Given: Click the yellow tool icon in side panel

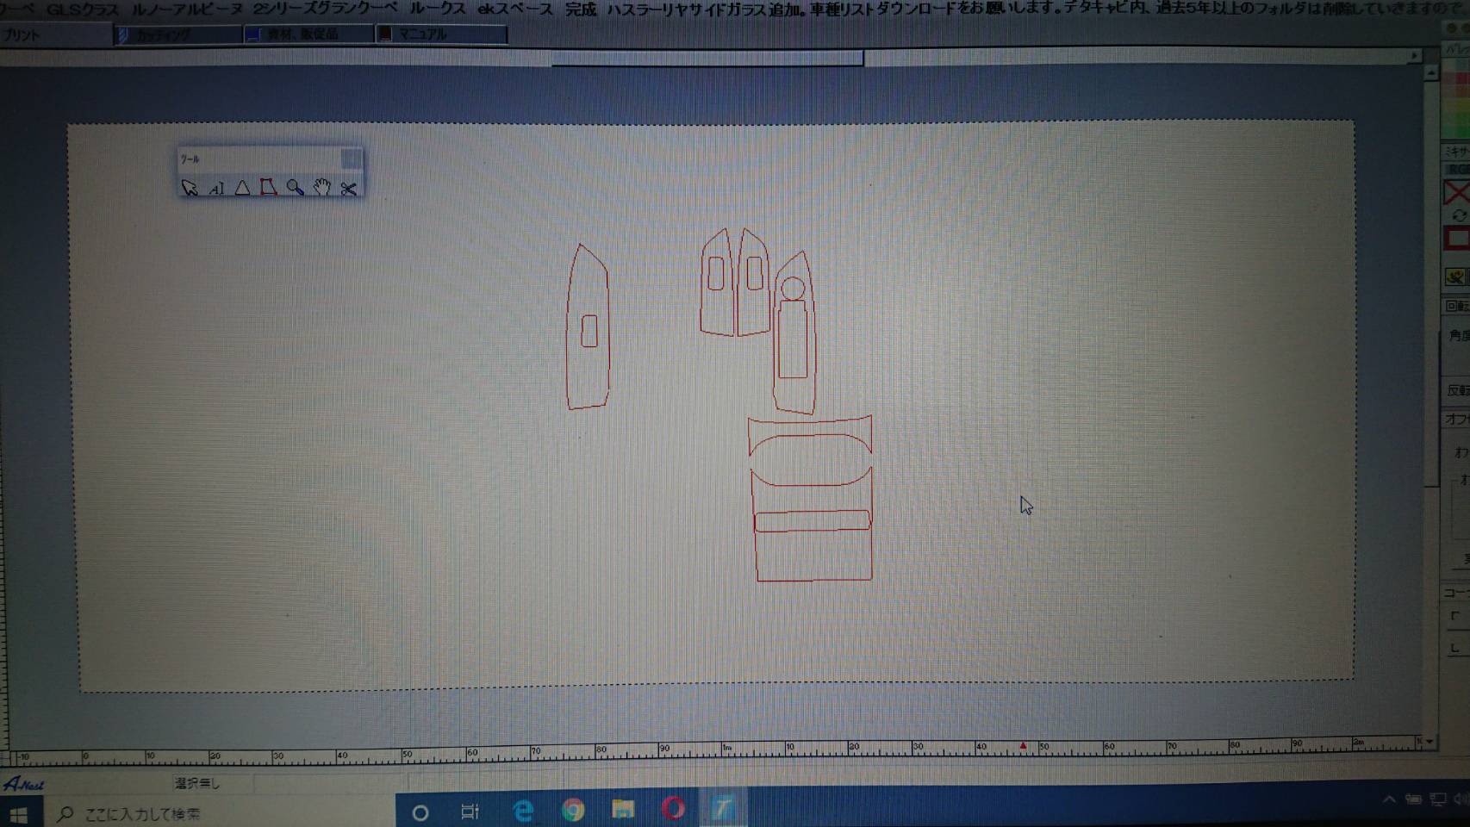Looking at the screenshot, I should click(1455, 277).
